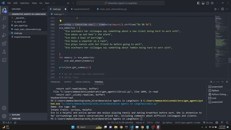Image resolution: width=231 pixels, height=130 pixels.
Task: Open the Manage gear settings
Action: click(x=4, y=116)
